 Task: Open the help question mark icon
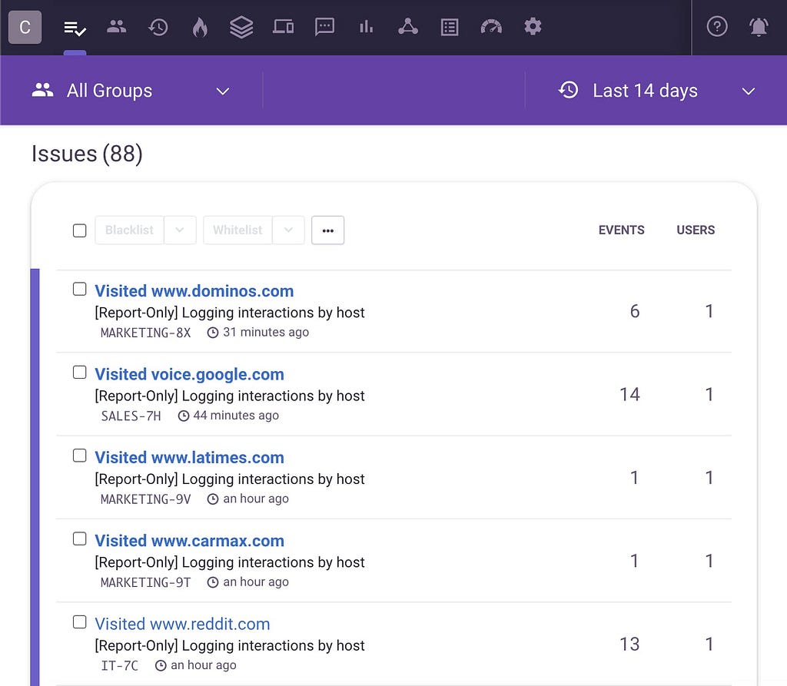pos(717,27)
